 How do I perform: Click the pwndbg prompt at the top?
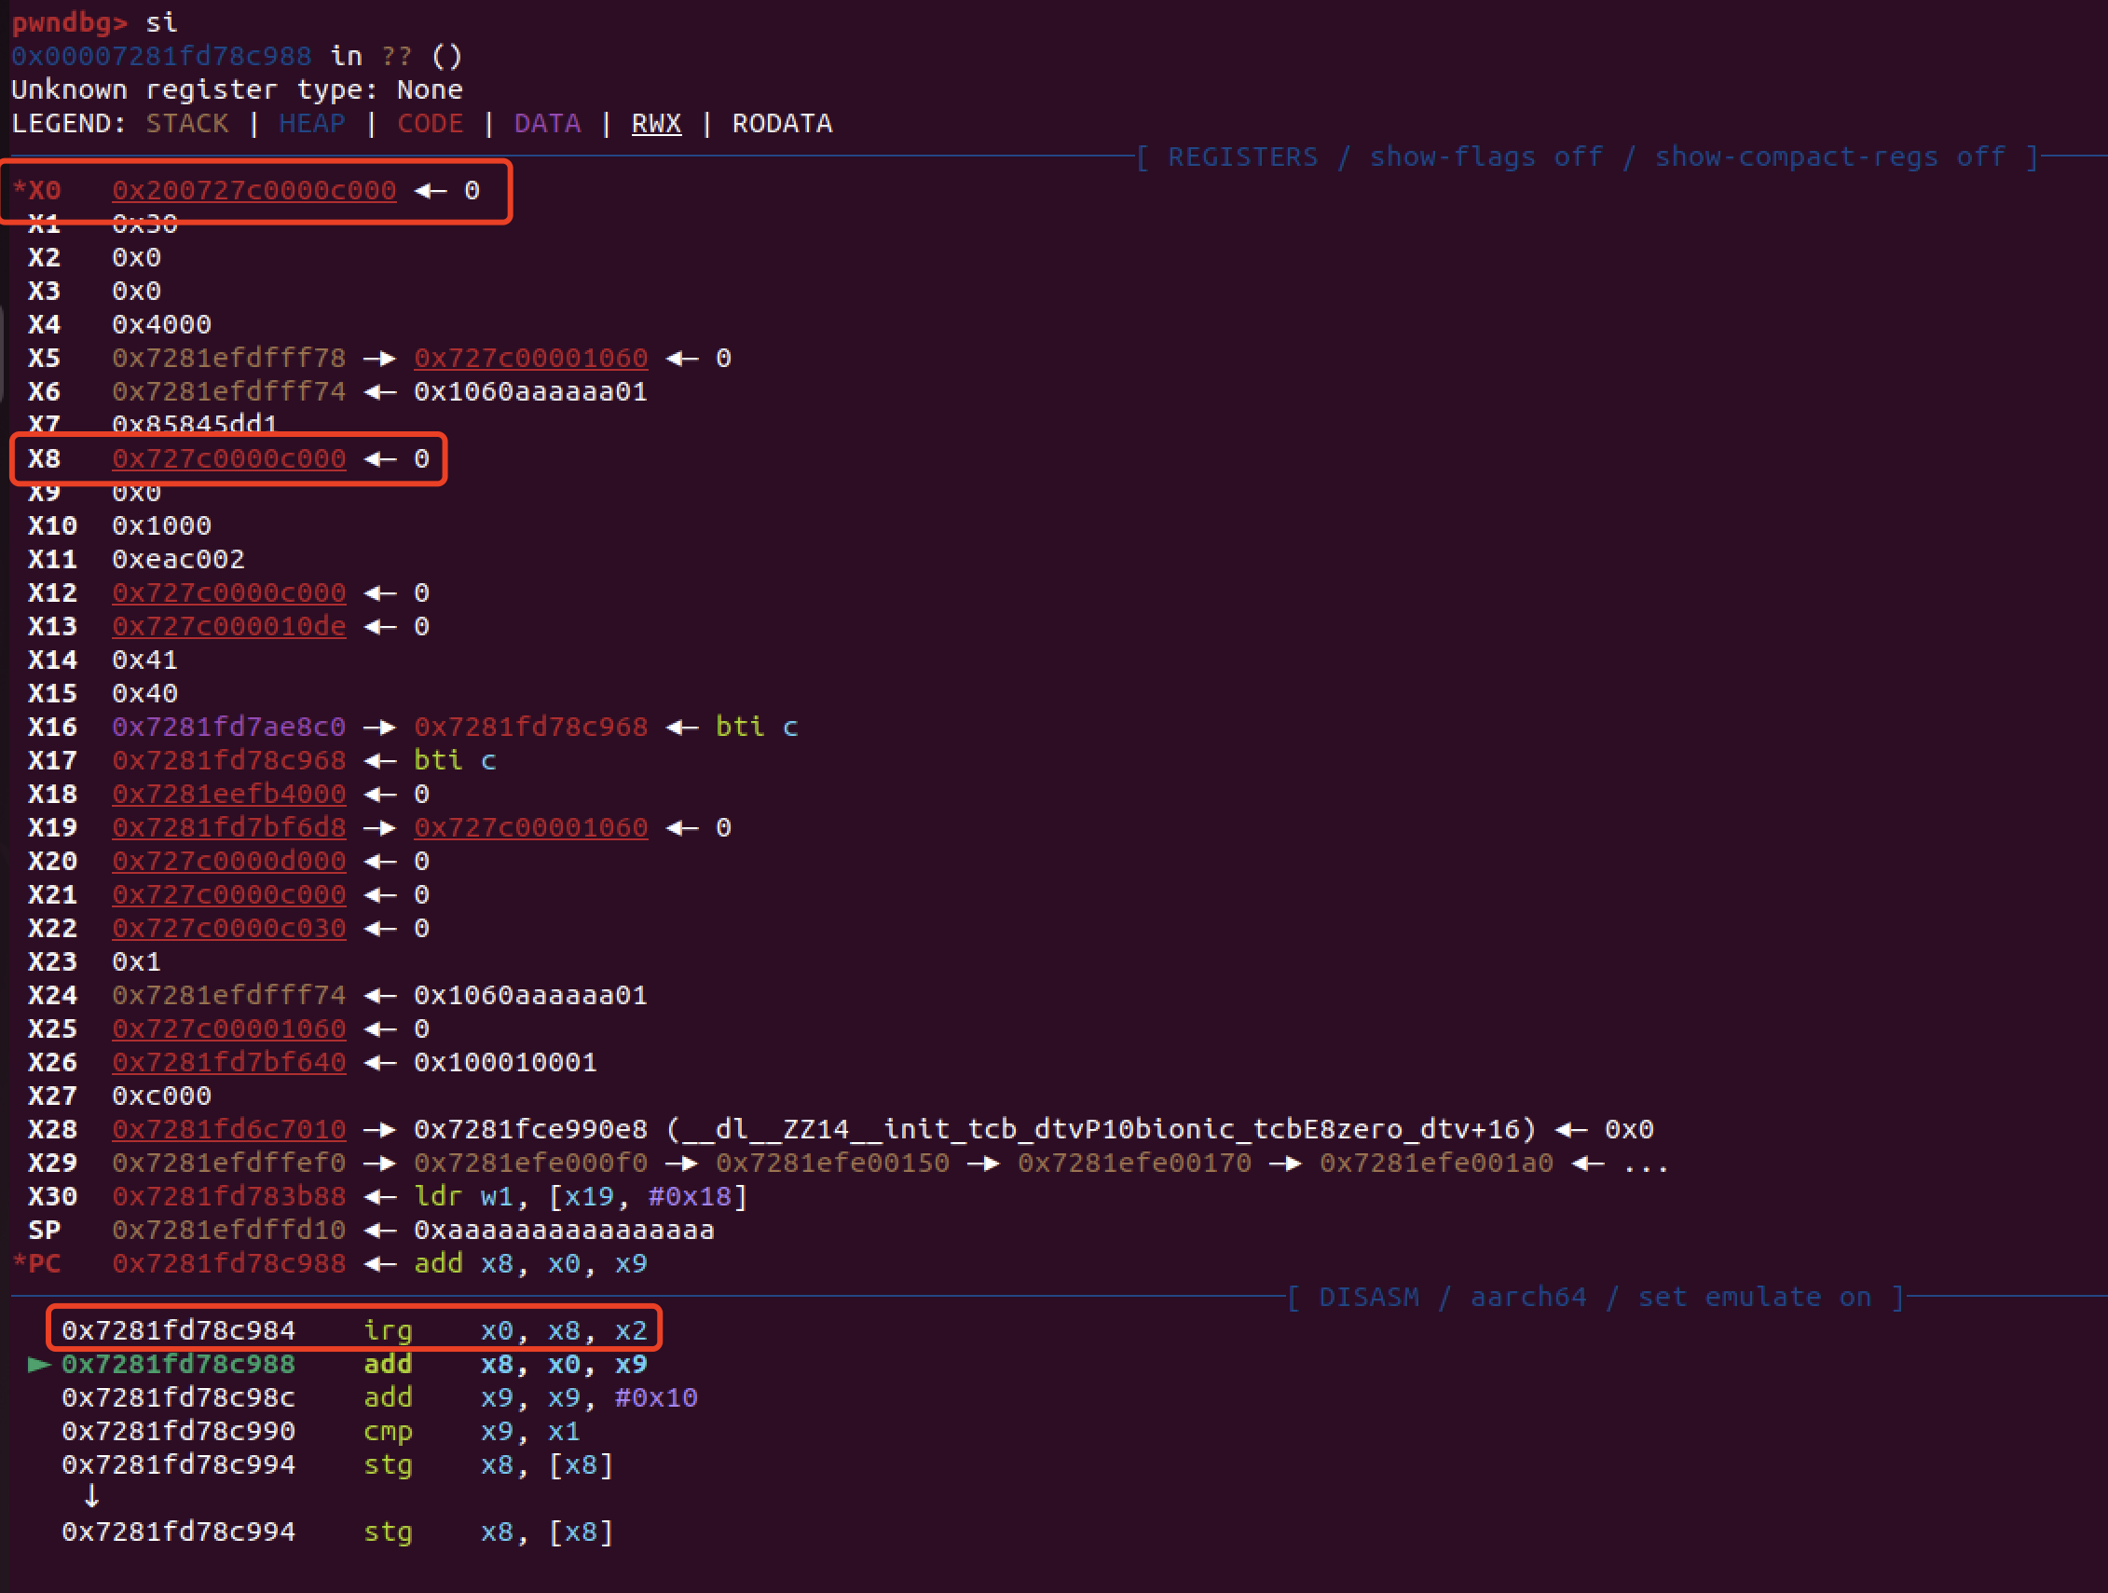pos(70,23)
